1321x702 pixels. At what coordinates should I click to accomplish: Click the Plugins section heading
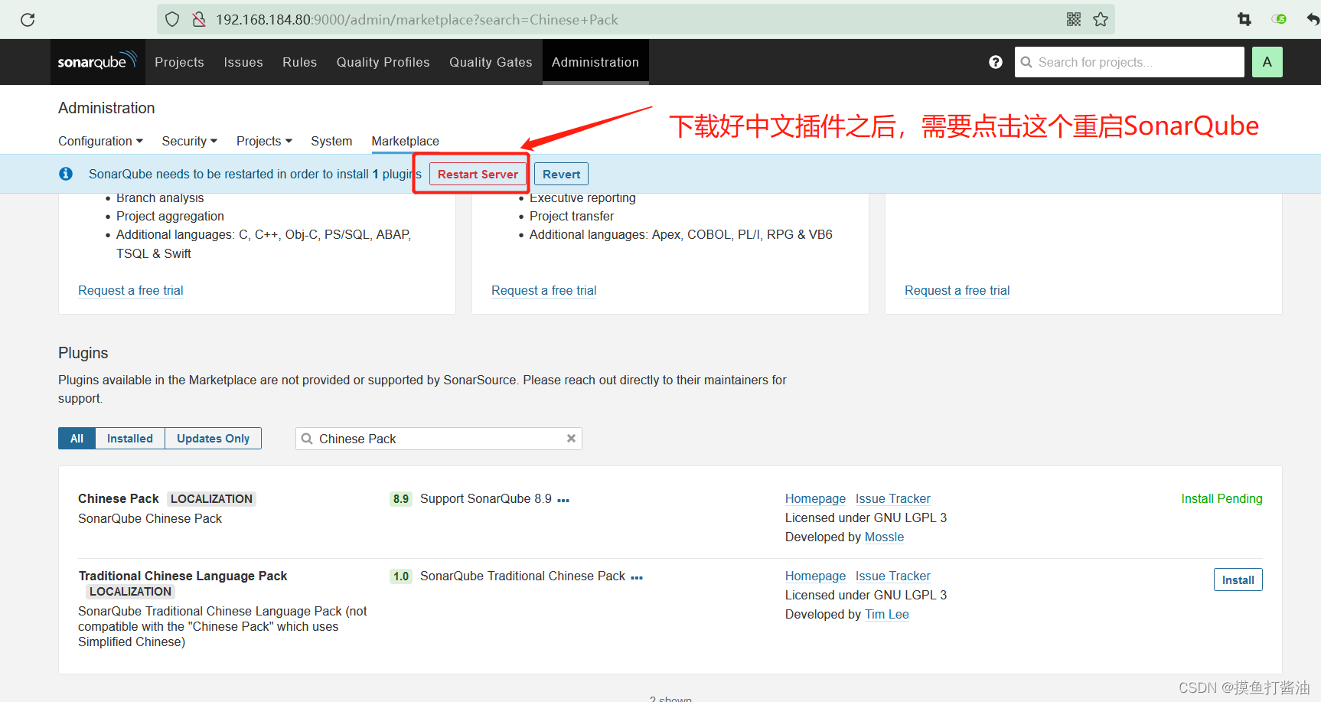click(83, 353)
